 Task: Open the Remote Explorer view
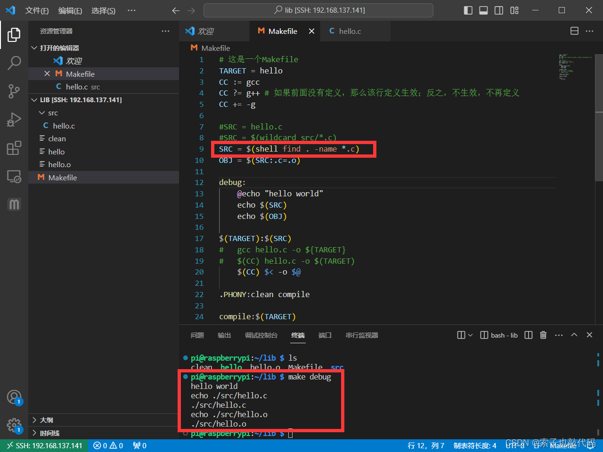(14, 176)
